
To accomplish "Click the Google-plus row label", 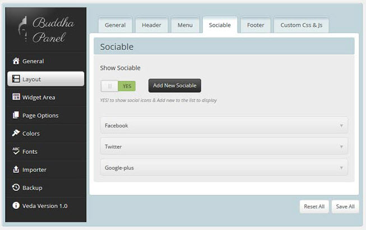I will (119, 168).
